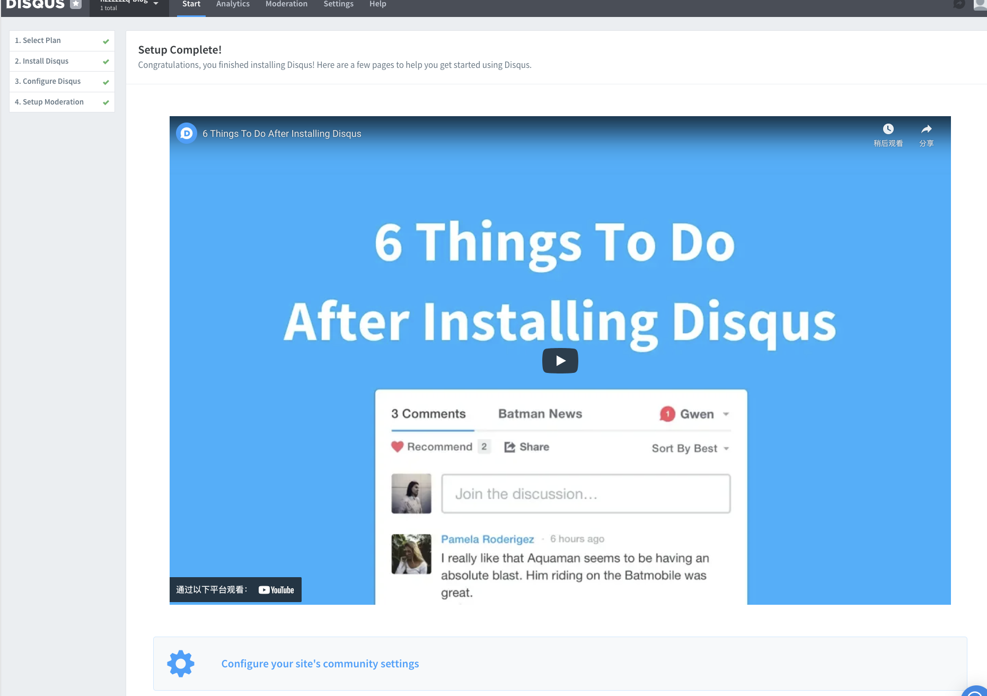The width and height of the screenshot is (987, 696).
Task: Click the checkmark beside Select Plan
Action: tap(106, 41)
